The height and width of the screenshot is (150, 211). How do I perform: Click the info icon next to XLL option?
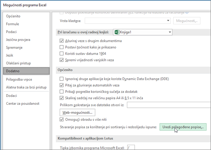[187, 12]
